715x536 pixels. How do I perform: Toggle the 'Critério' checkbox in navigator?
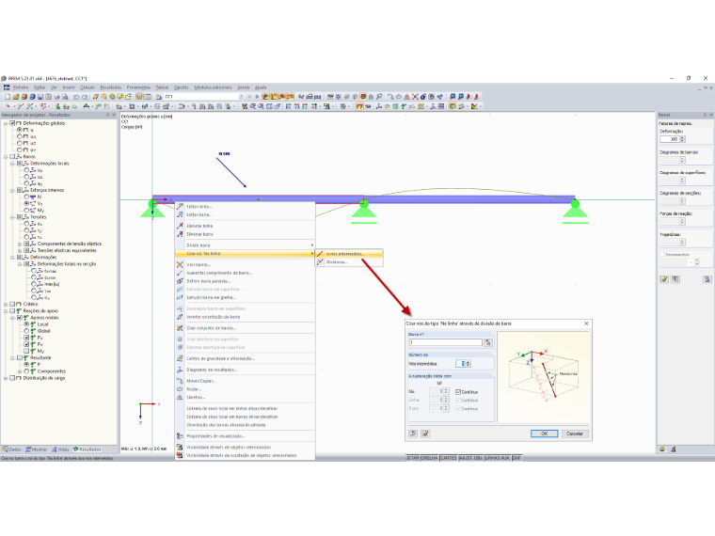[x=12, y=304]
